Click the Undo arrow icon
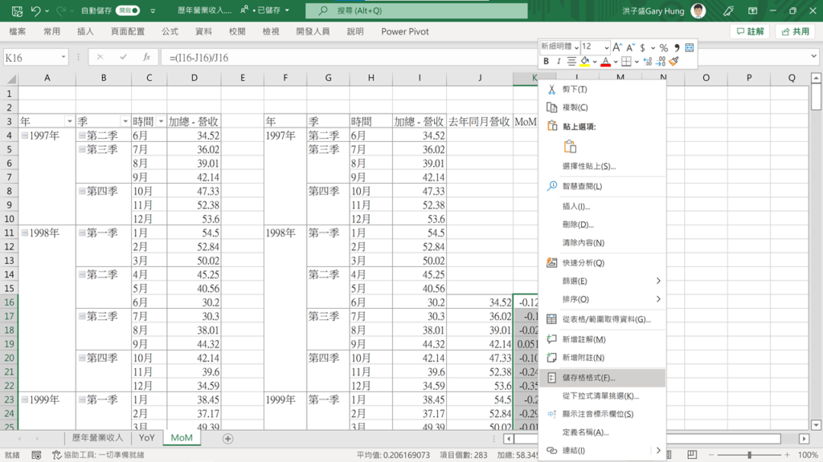 pos(35,10)
